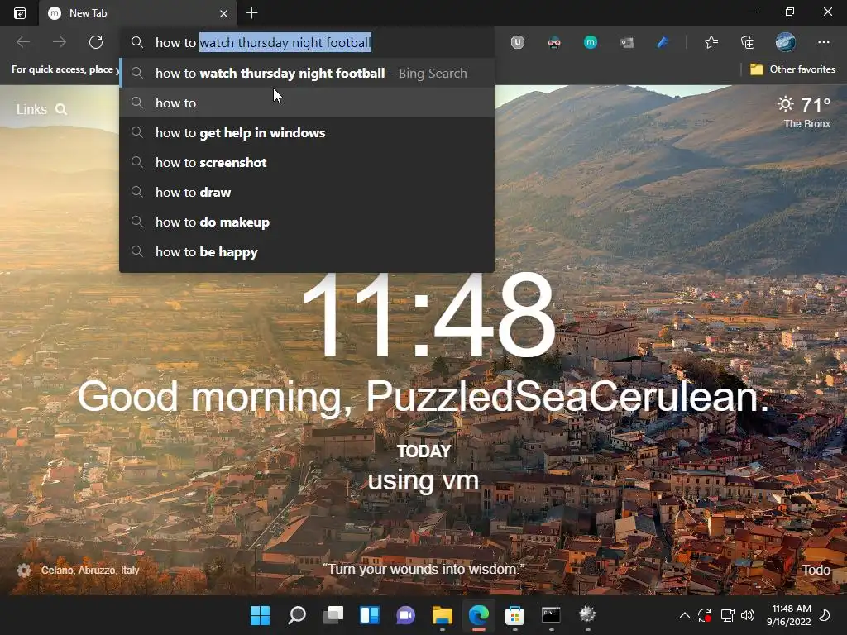The image size is (847, 635).
Task: Expand the hidden system tray icons chevron
Action: [x=684, y=615]
